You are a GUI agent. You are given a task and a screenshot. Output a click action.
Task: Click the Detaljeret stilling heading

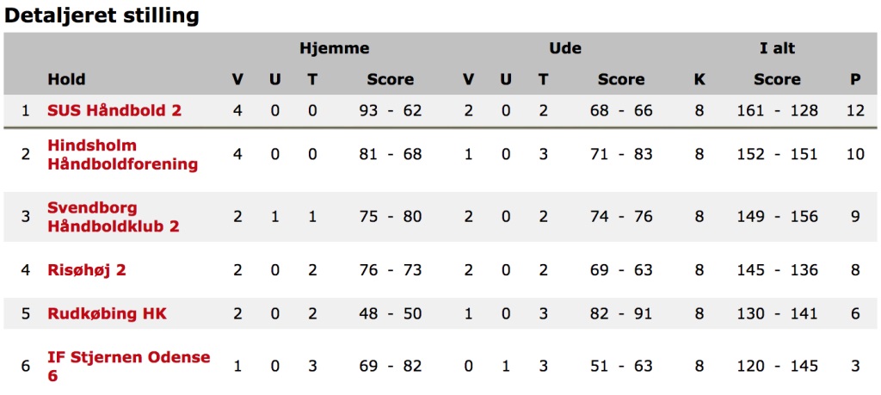click(x=102, y=15)
